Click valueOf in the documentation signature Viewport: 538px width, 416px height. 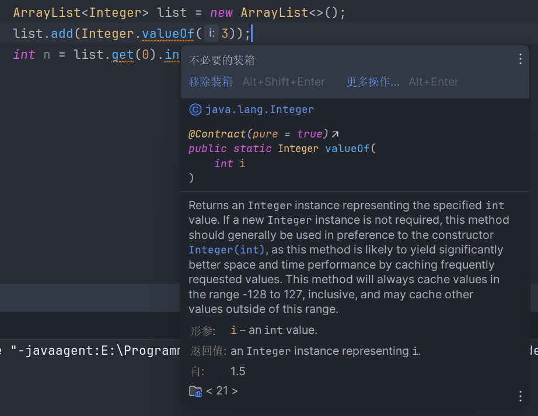(348, 149)
